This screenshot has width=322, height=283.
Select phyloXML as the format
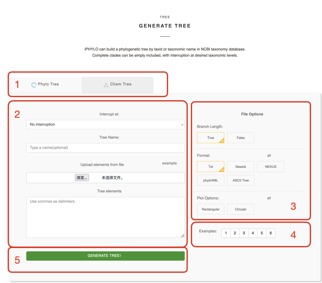pyautogui.click(x=210, y=181)
